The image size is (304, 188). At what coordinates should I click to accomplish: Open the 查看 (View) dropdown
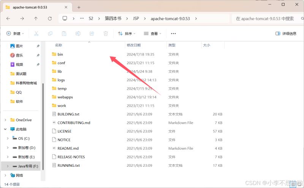tap(152, 33)
